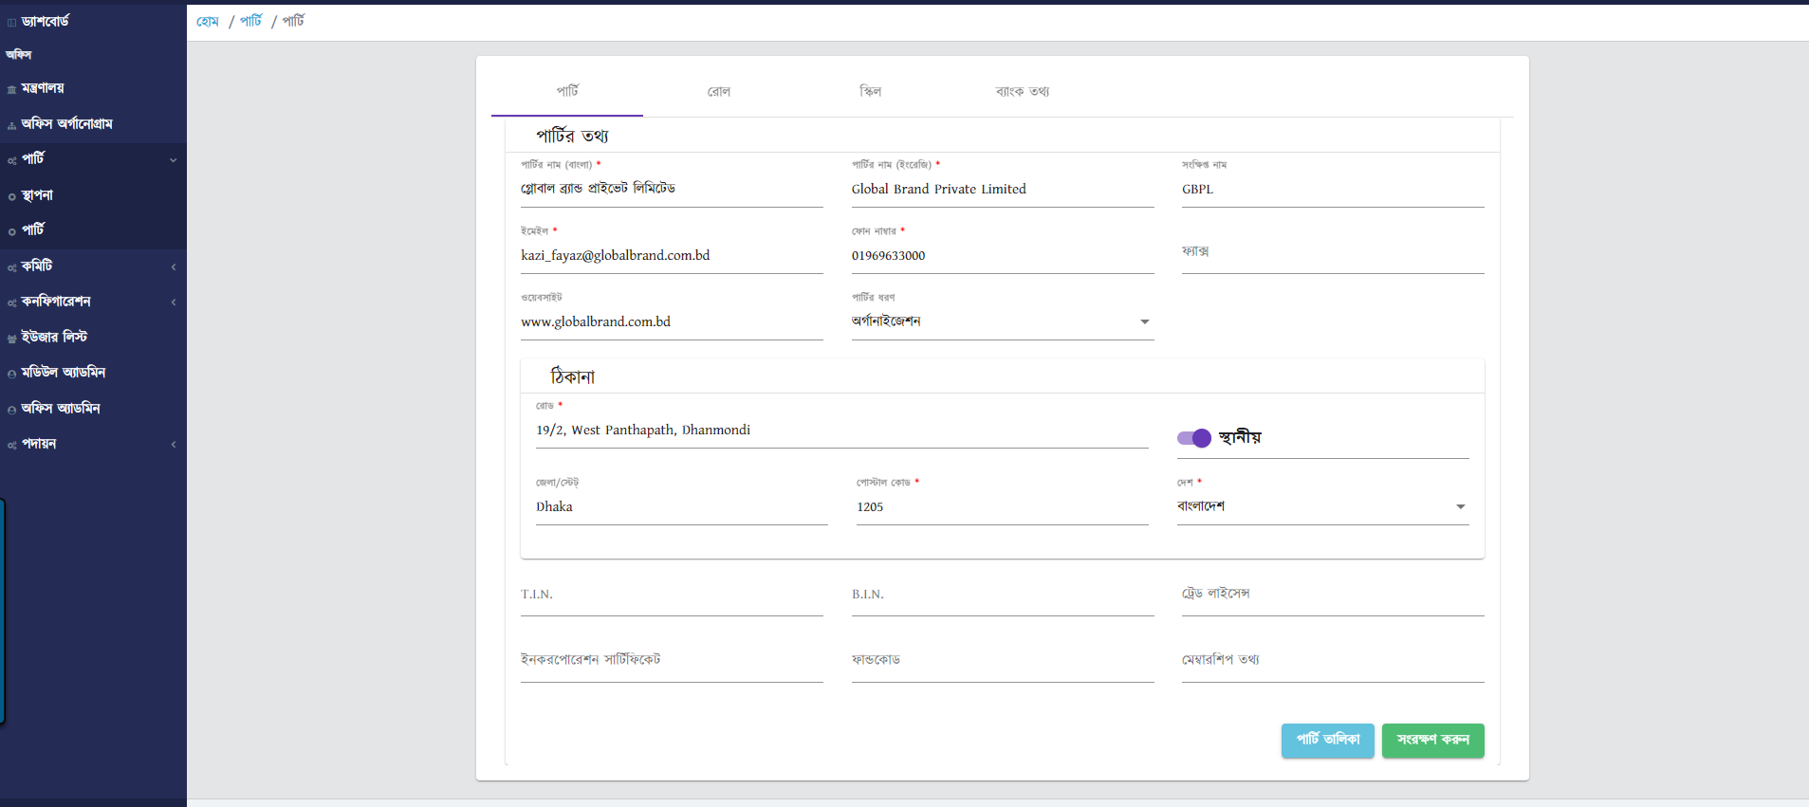Viewport: 1809px width, 807px height.
Task: Click the gears icon beside কমিটি
Action: (x=11, y=267)
